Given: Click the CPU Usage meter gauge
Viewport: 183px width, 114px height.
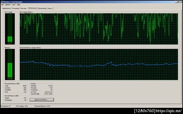Looking at the screenshot, I should tap(10, 29).
